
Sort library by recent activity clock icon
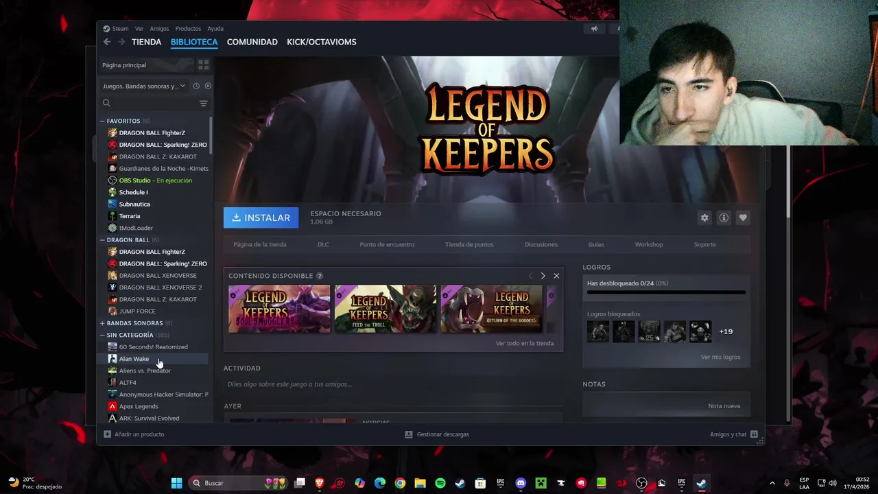[196, 86]
